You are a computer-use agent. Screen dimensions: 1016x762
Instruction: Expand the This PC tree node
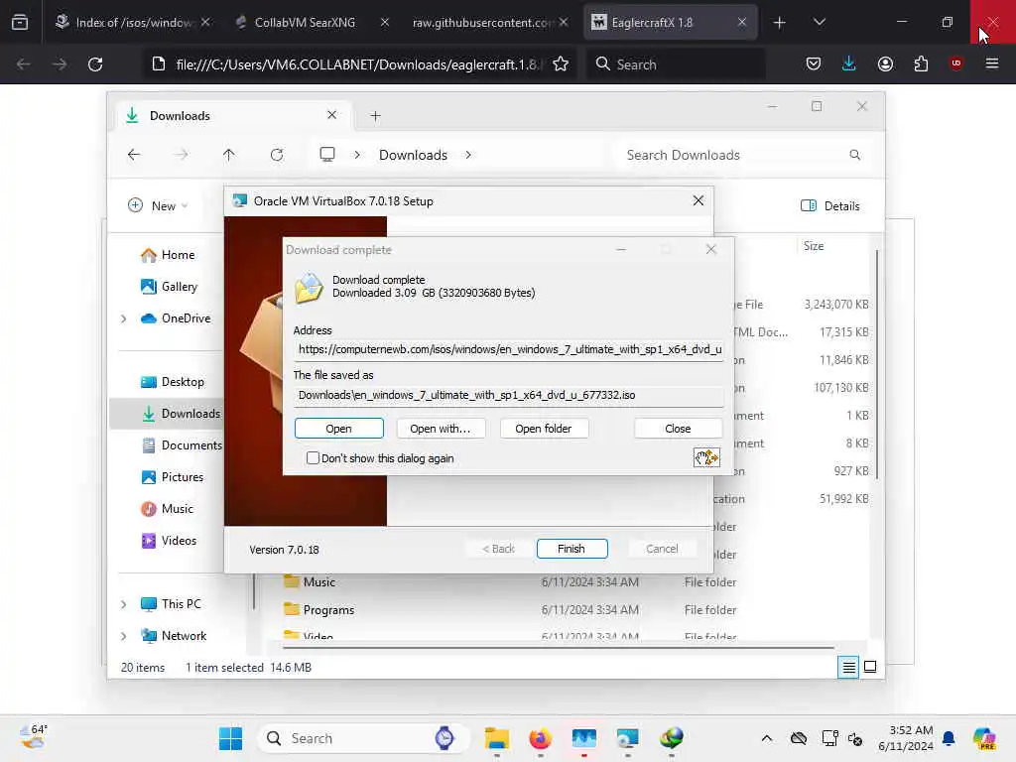click(124, 604)
